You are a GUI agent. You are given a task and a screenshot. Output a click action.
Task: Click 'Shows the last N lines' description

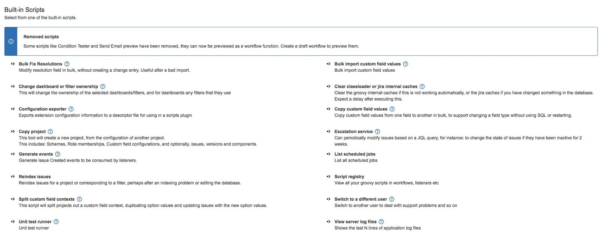tap(377, 228)
